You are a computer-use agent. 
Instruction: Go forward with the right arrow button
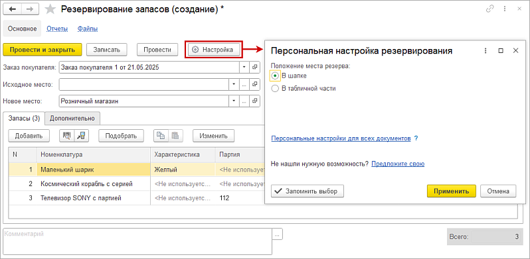pyautogui.click(x=30, y=9)
